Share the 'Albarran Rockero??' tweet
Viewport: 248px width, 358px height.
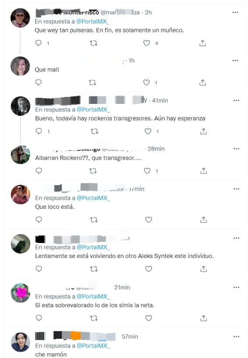203,171
